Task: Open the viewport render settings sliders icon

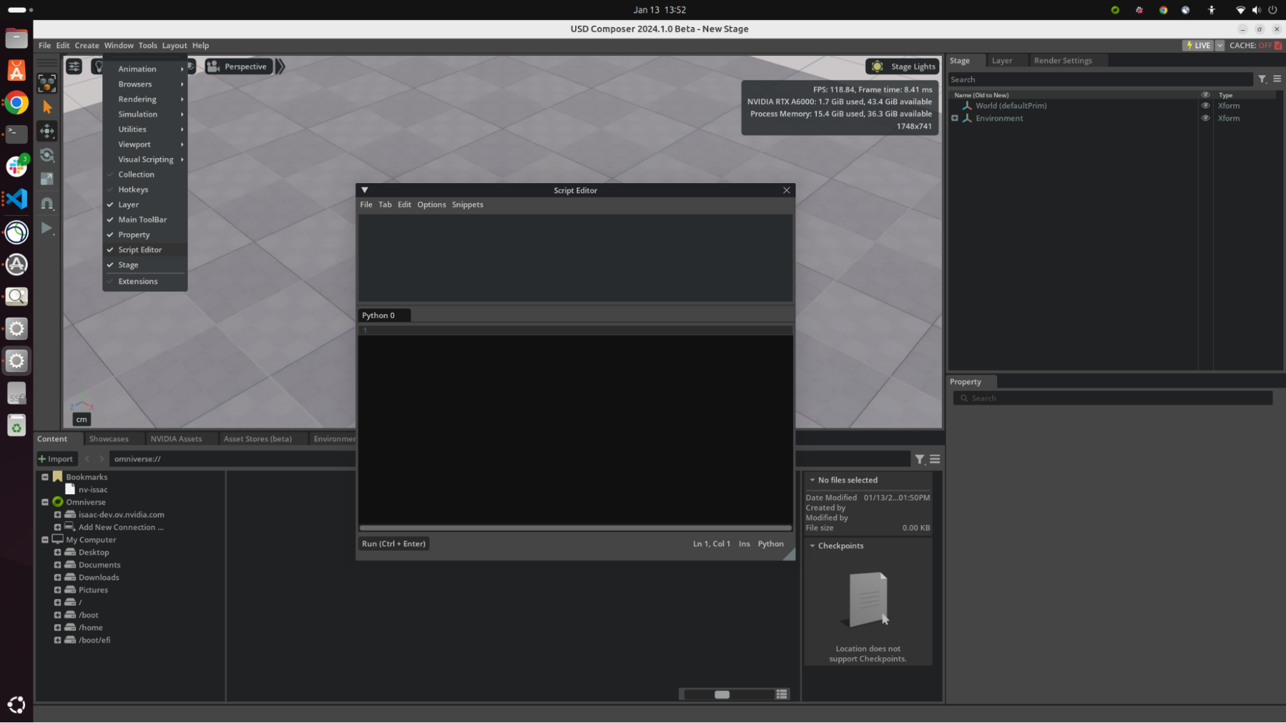Action: (x=74, y=66)
